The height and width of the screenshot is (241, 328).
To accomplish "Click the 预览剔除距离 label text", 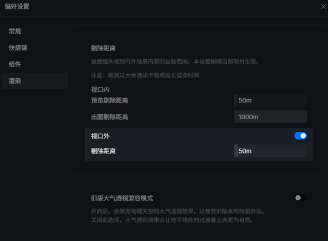I will (x=109, y=100).
